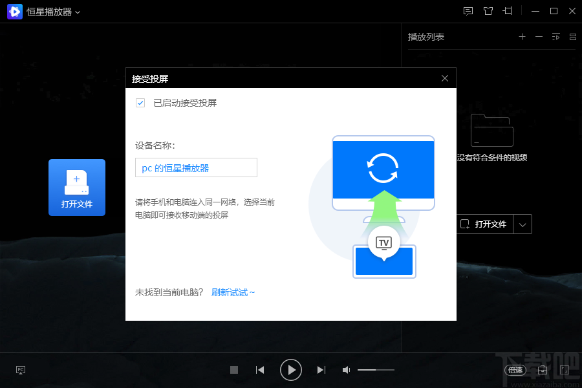Stop playback with the stop button
This screenshot has height=388, width=582.
tap(234, 370)
